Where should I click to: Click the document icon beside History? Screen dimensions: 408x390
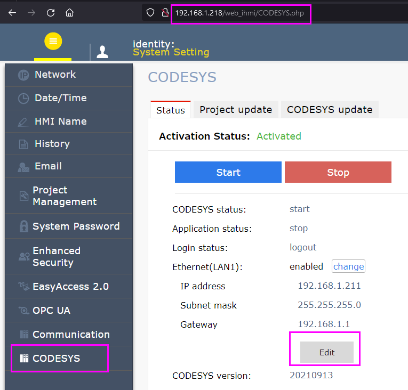tap(23, 144)
